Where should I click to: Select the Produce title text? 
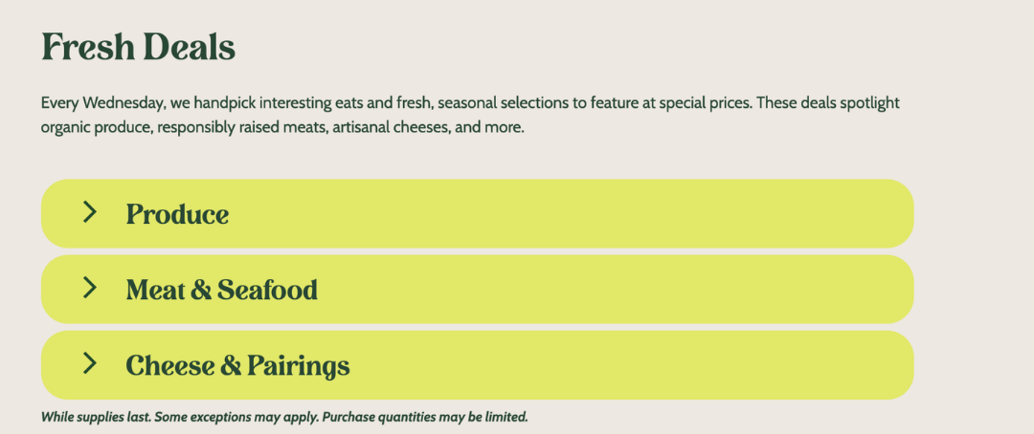coord(177,215)
